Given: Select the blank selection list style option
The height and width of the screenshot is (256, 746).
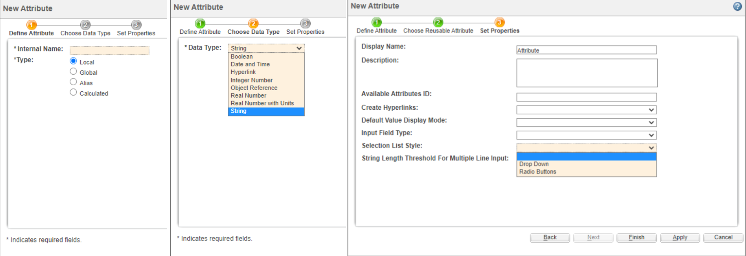Looking at the screenshot, I should 586,157.
